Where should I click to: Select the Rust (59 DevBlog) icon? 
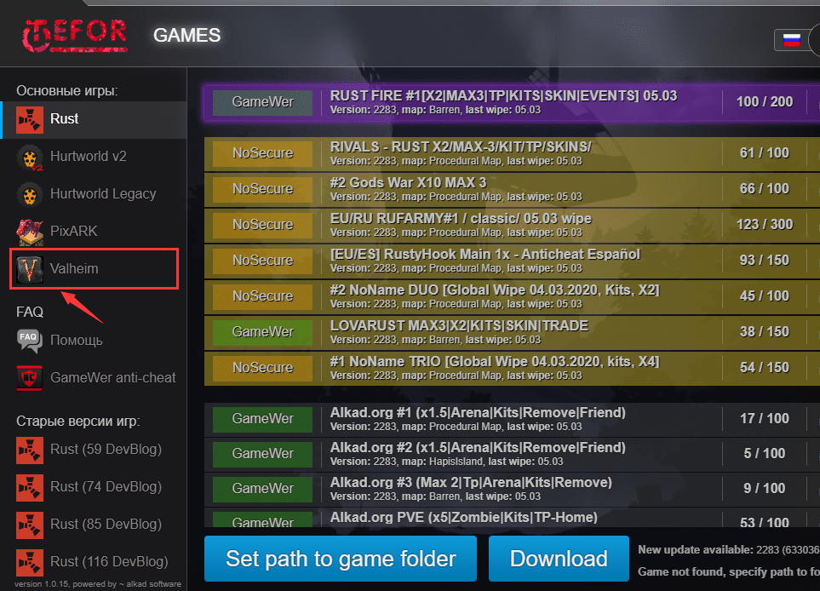pyautogui.click(x=30, y=450)
